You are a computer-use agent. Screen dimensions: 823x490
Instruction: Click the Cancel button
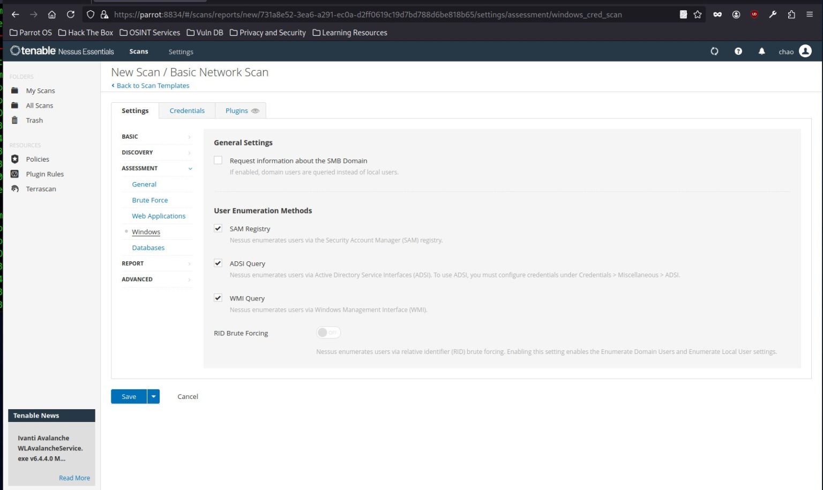(188, 397)
